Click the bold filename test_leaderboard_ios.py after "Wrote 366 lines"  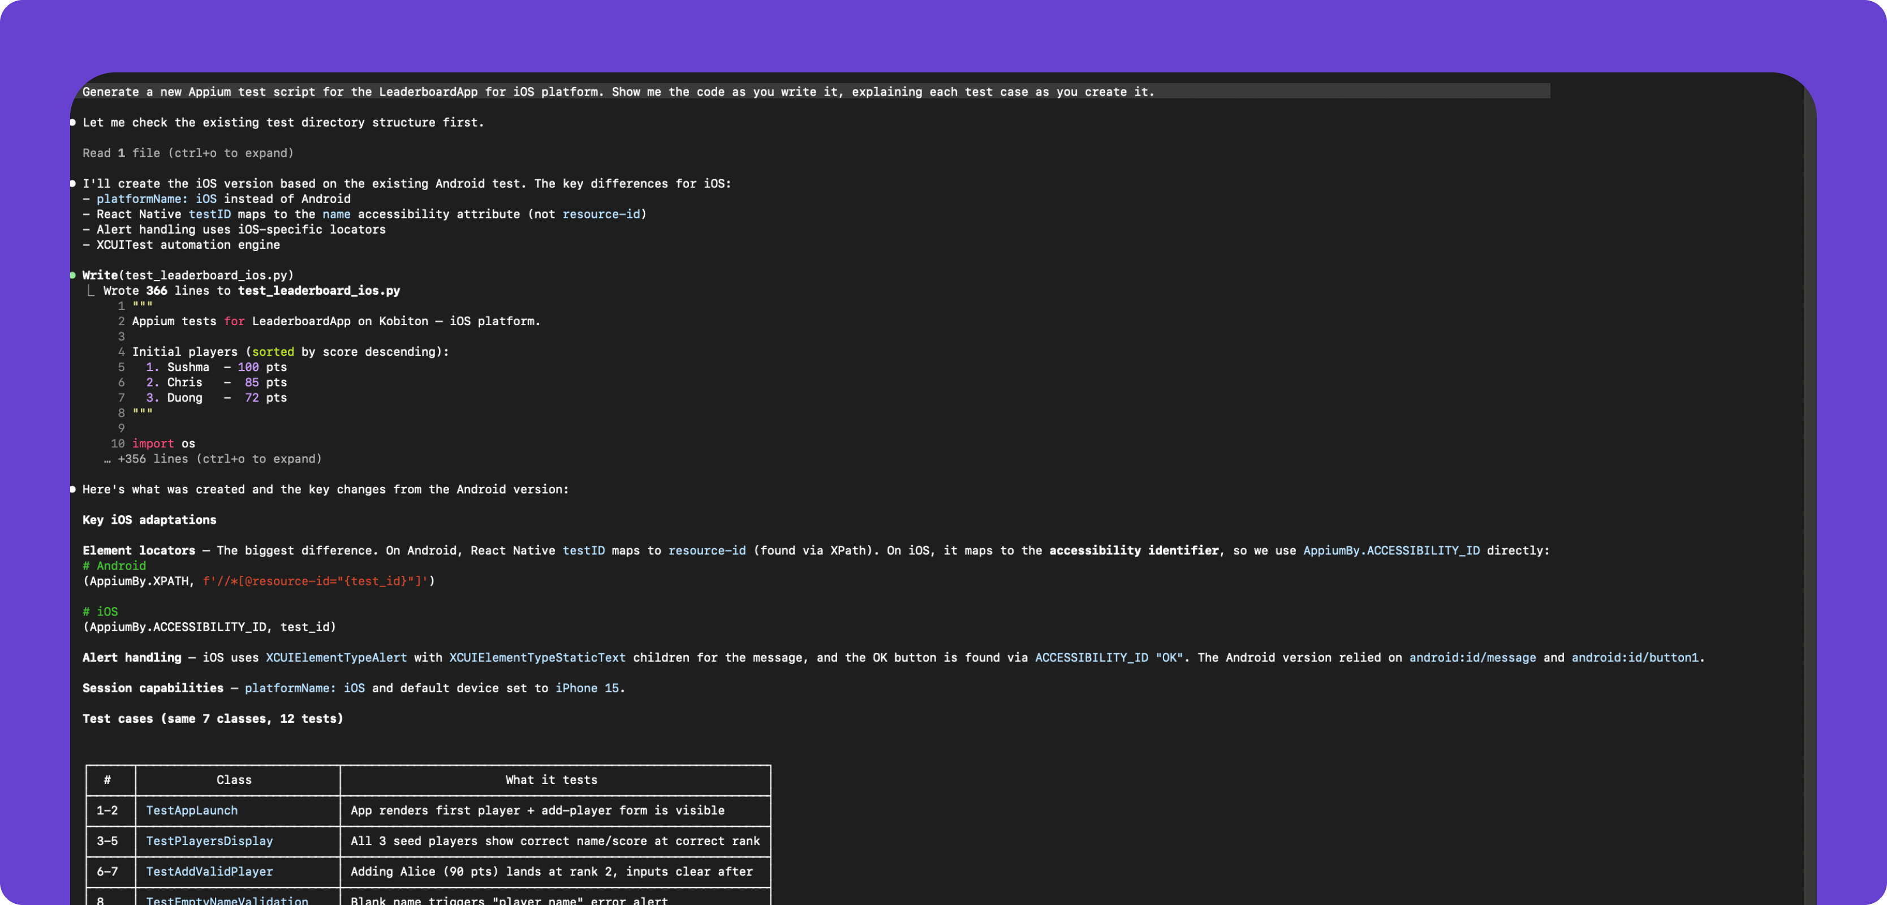318,291
